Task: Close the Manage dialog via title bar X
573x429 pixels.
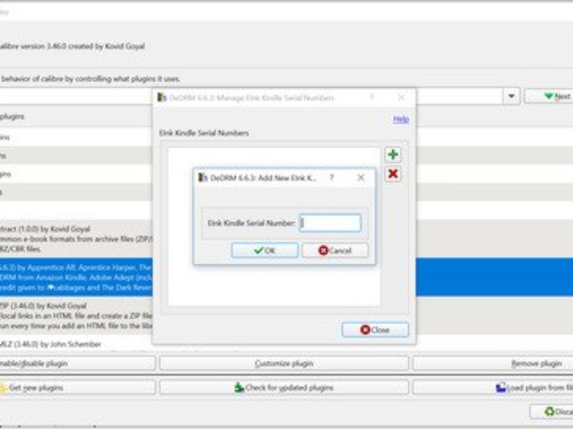Action: point(401,98)
